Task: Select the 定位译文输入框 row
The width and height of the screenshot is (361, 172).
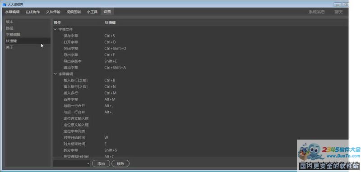Action: (x=200, y=118)
